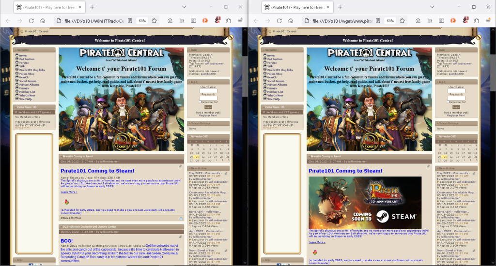Select highlighted day 21 in the left window's calendar
Viewport: 496px width, 266px height.
pyautogui.click(x=197, y=157)
